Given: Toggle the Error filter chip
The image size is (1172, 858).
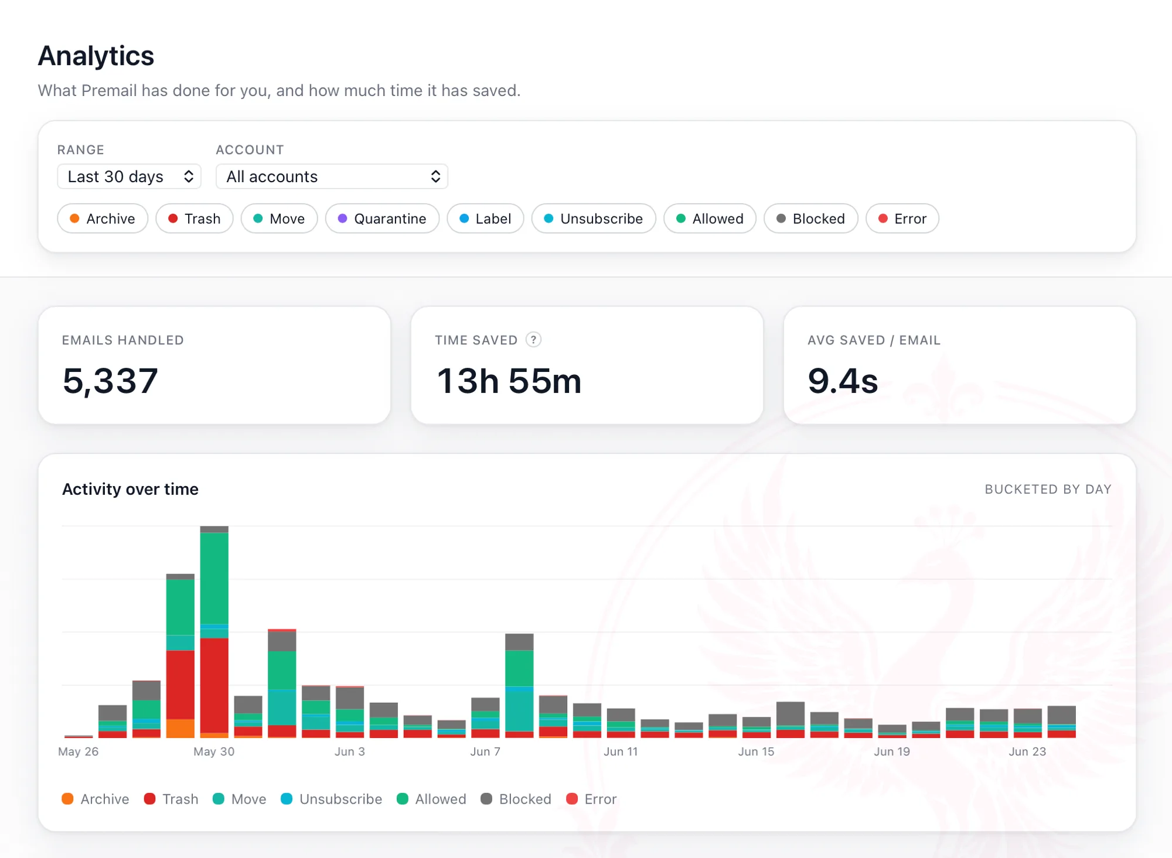Looking at the screenshot, I should point(902,218).
